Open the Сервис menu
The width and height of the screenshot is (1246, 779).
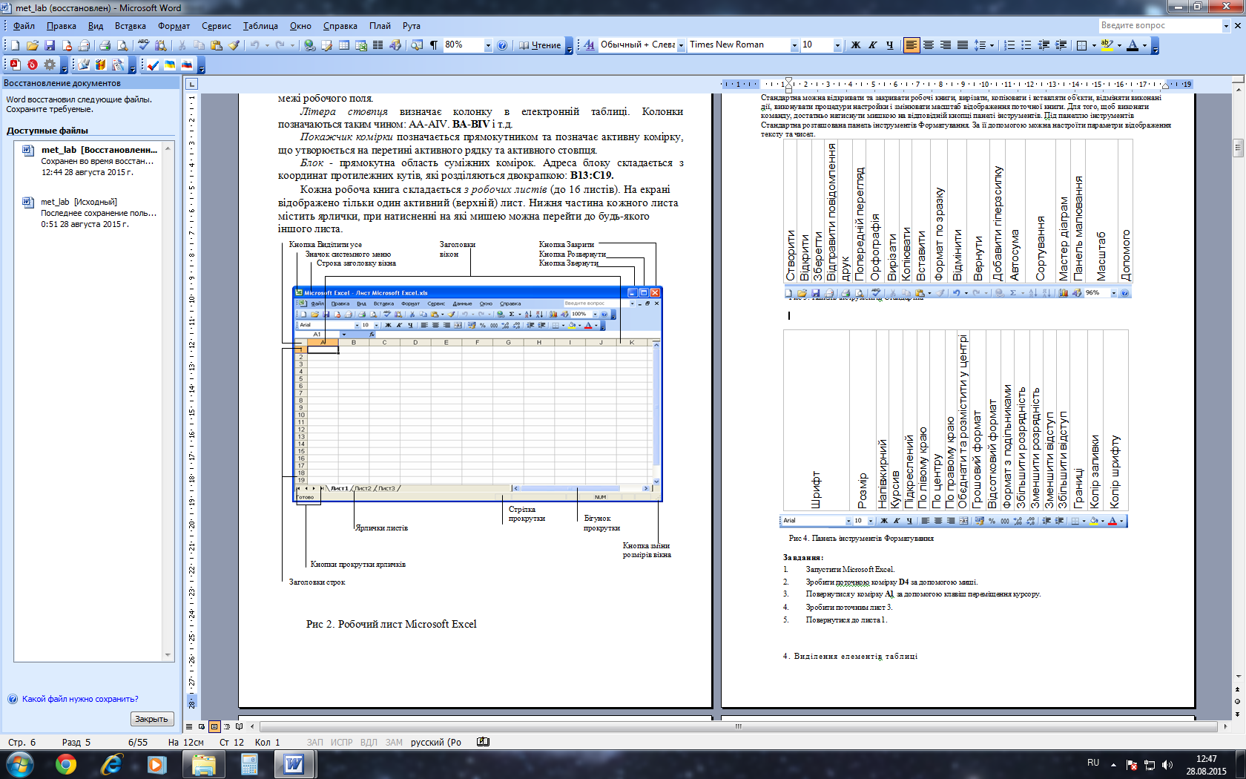pos(217,25)
